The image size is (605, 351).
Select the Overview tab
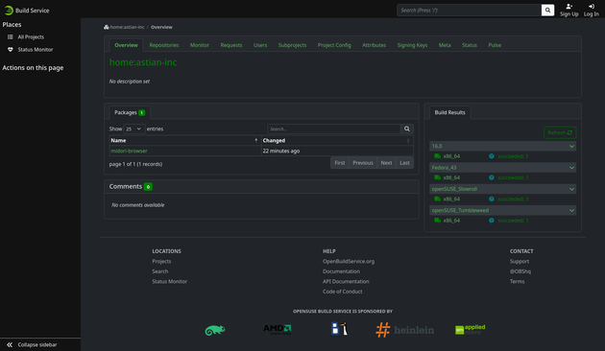point(126,45)
